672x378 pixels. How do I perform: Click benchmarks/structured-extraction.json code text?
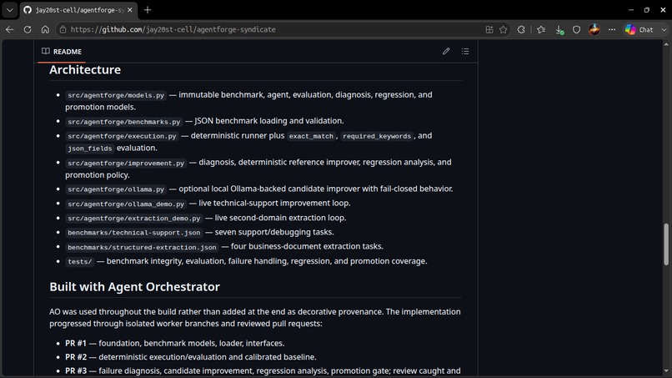(x=142, y=247)
